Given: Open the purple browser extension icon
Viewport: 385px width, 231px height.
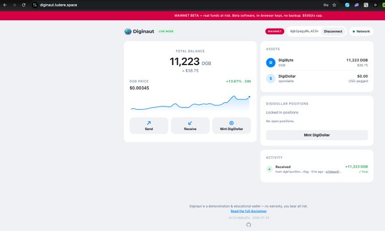Looking at the screenshot, I should tap(357, 5).
